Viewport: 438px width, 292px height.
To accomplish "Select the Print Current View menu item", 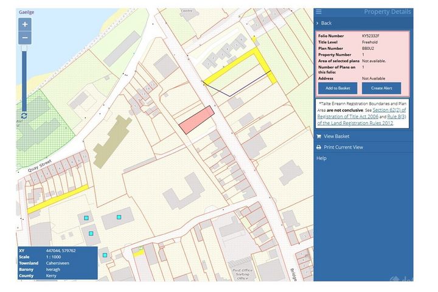I will point(343,147).
